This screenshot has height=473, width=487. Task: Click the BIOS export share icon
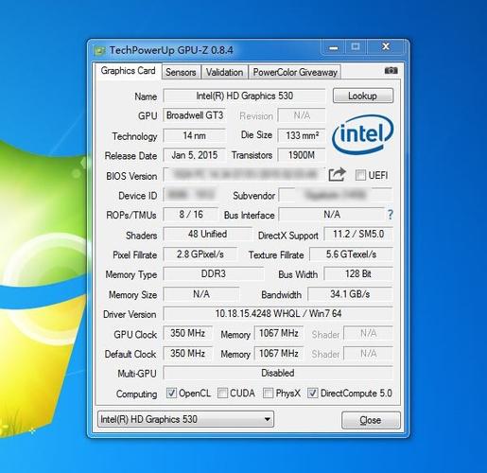(x=337, y=174)
